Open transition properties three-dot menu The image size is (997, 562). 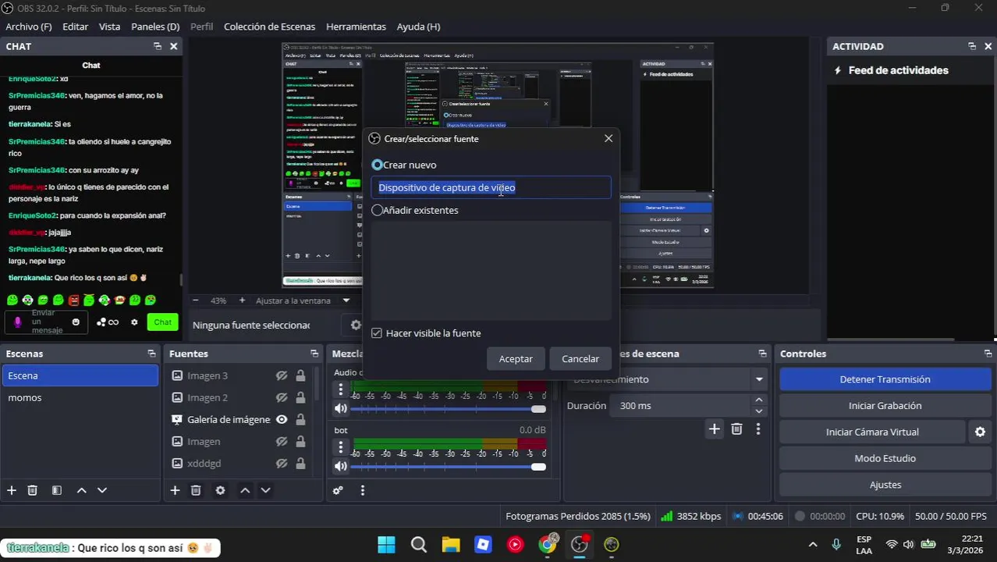pos(758,429)
